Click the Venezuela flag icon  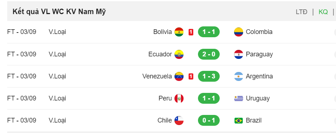[x=179, y=76]
